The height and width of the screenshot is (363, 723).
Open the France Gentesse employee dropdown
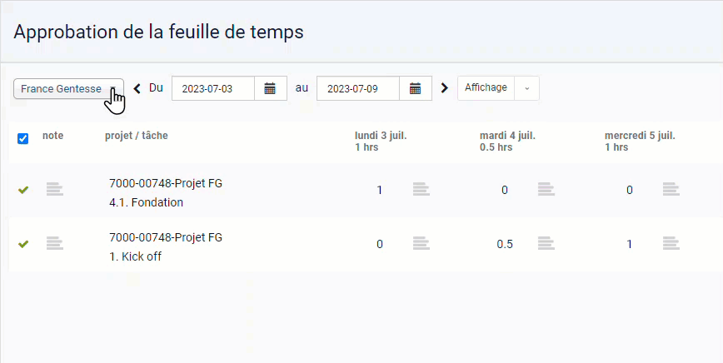[x=68, y=88]
